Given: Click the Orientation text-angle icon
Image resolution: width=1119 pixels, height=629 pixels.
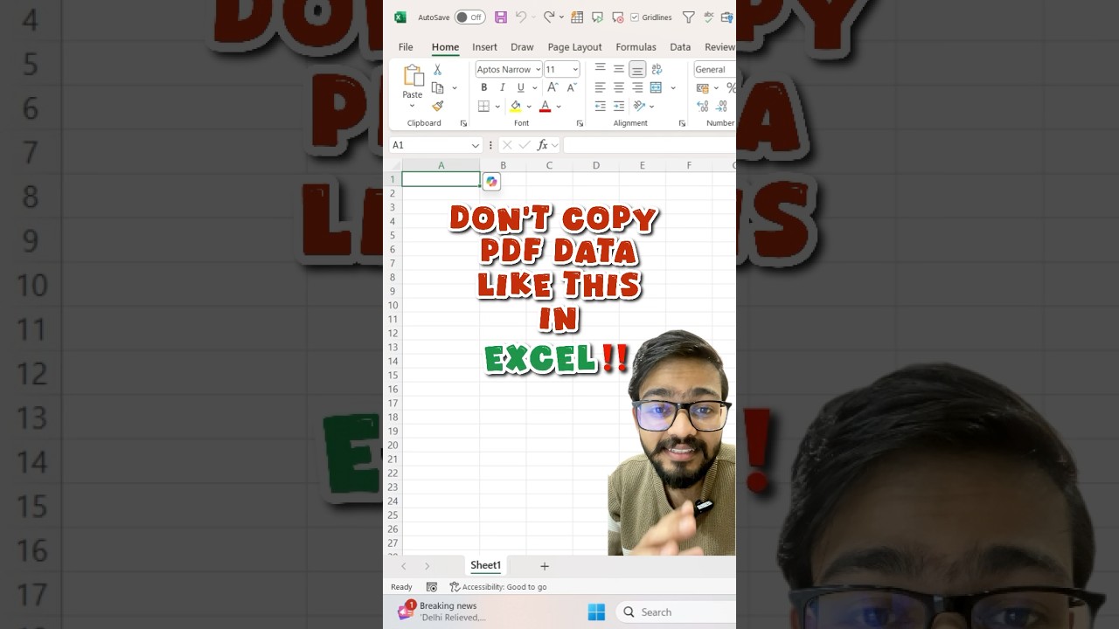Looking at the screenshot, I should click(x=640, y=107).
